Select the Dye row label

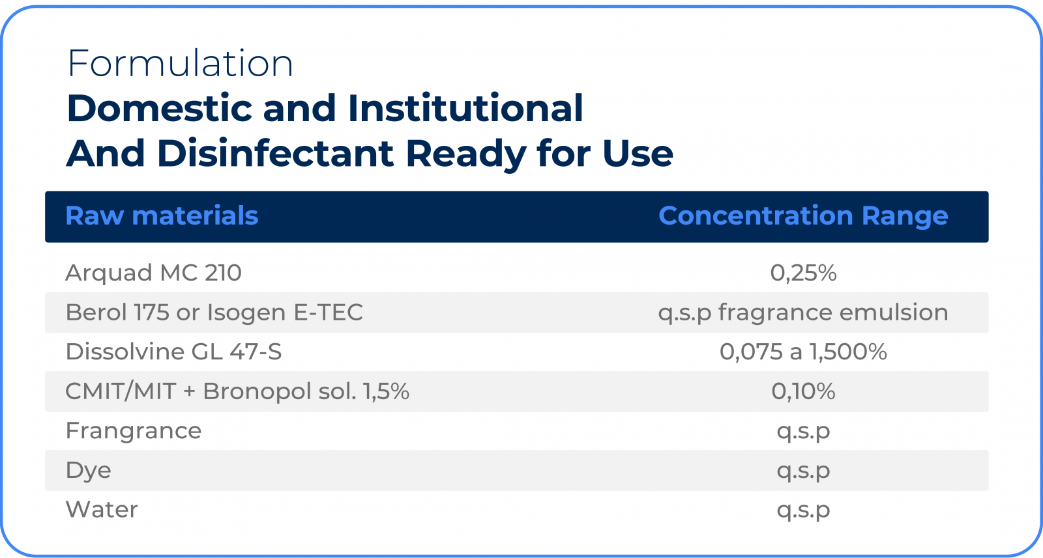coord(89,471)
